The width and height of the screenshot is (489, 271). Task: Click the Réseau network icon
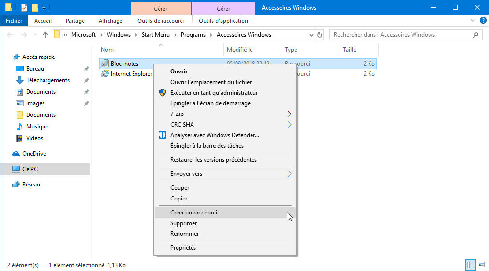[16, 185]
